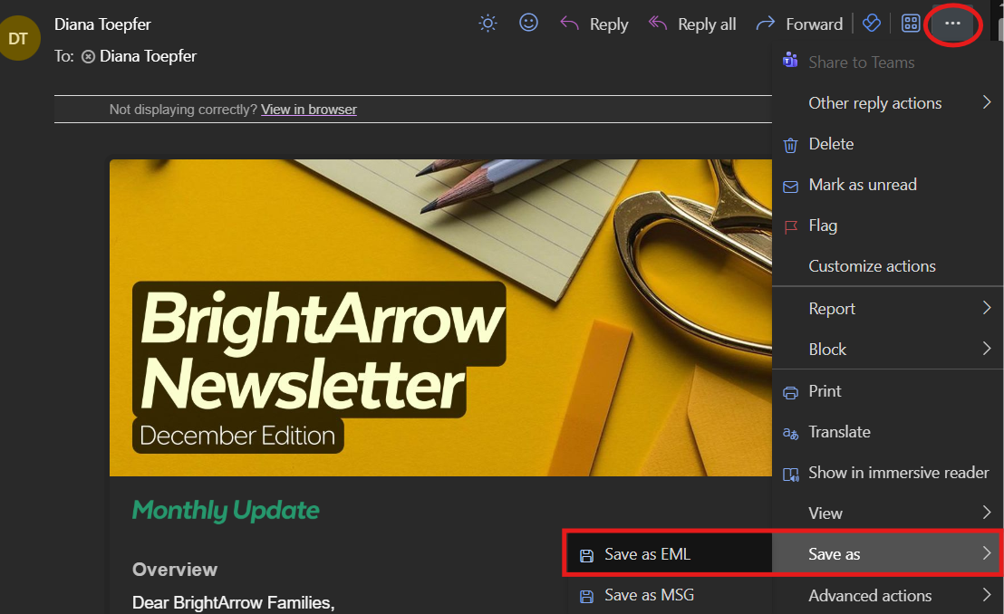Viewport: 1004px width, 614px height.
Task: Choose Save as EML option
Action: (x=669, y=554)
